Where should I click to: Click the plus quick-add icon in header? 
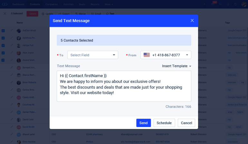204,4
